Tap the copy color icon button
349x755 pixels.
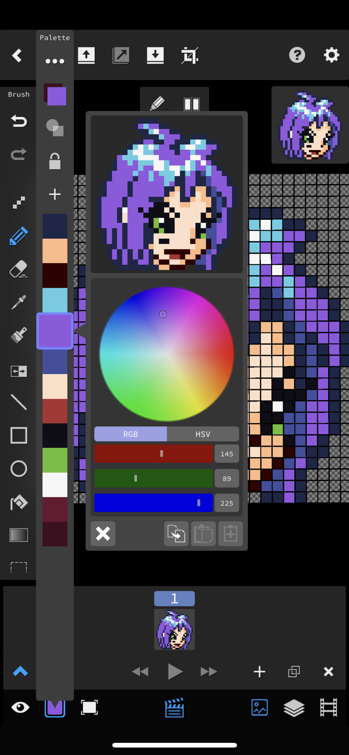[176, 534]
